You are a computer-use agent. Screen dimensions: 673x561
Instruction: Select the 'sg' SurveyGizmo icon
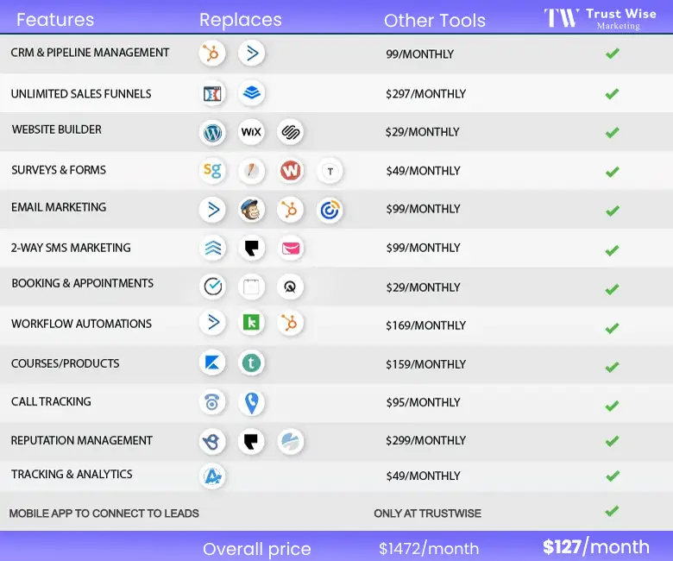click(212, 171)
